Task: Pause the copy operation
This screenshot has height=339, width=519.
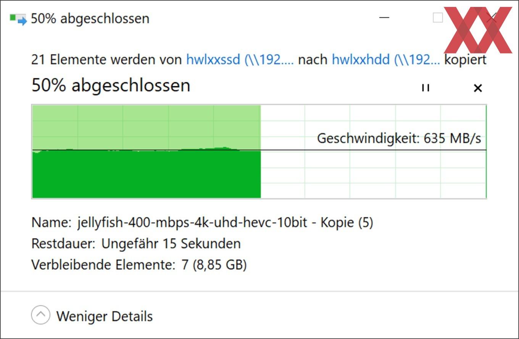Action: [x=426, y=88]
